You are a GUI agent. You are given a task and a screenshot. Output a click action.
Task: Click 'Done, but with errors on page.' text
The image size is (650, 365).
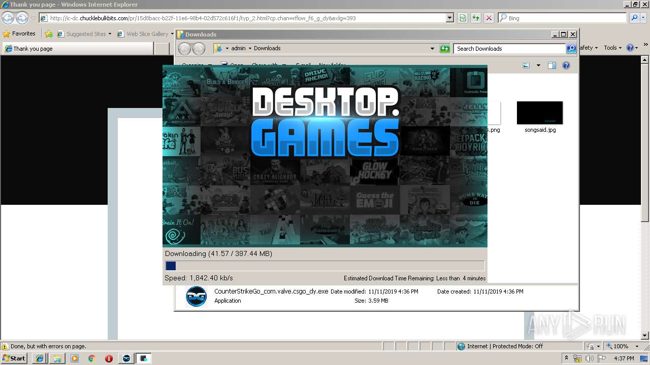48,346
